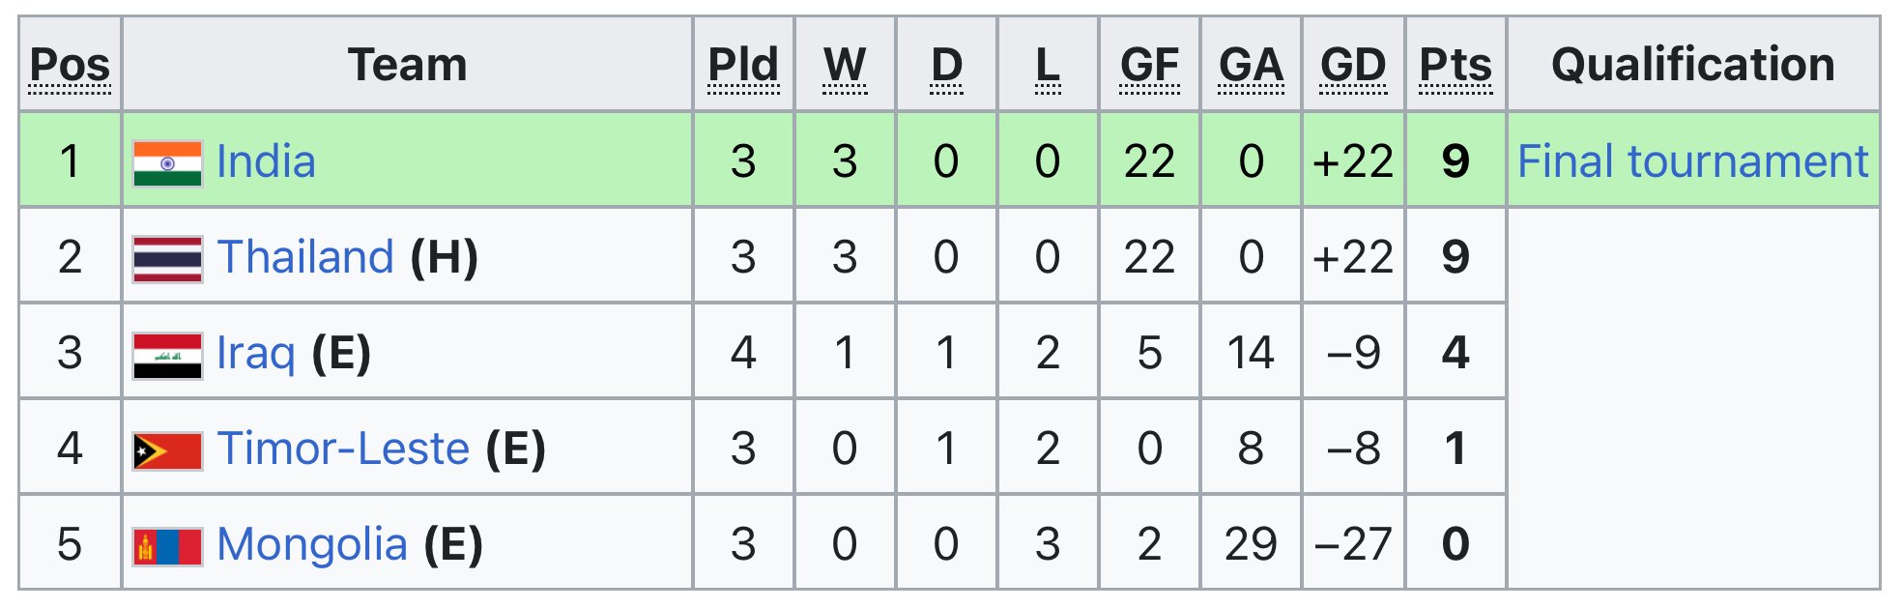The height and width of the screenshot is (608, 1902).
Task: Open the Mongolia team link
Action: point(311,544)
